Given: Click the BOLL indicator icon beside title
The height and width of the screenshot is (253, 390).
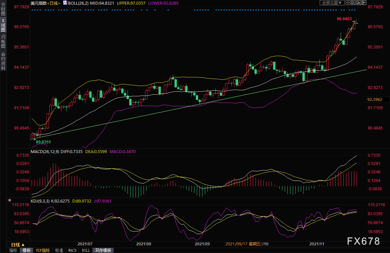Looking at the screenshot, I should coord(65,3).
